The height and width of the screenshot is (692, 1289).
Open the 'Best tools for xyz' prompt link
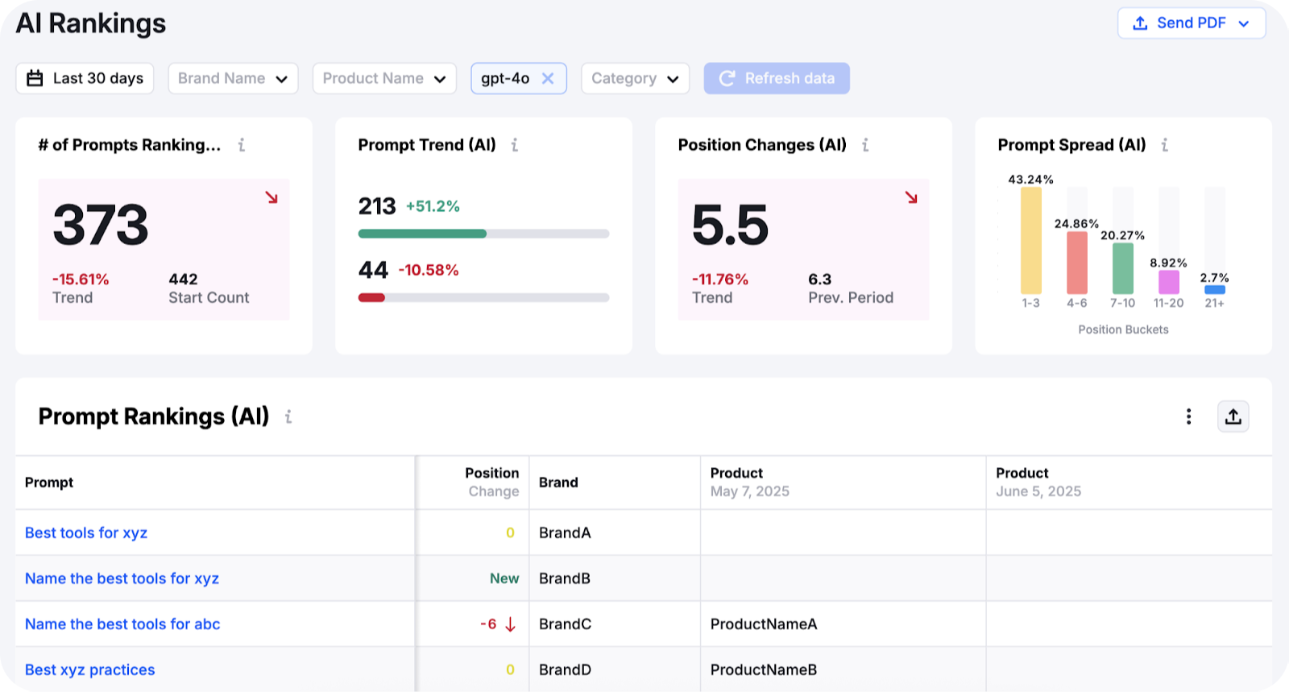pyautogui.click(x=86, y=532)
